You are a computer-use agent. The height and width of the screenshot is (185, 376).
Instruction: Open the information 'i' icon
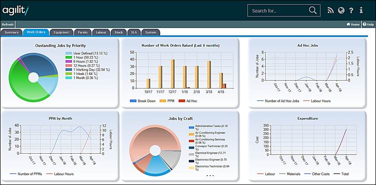point(361,10)
